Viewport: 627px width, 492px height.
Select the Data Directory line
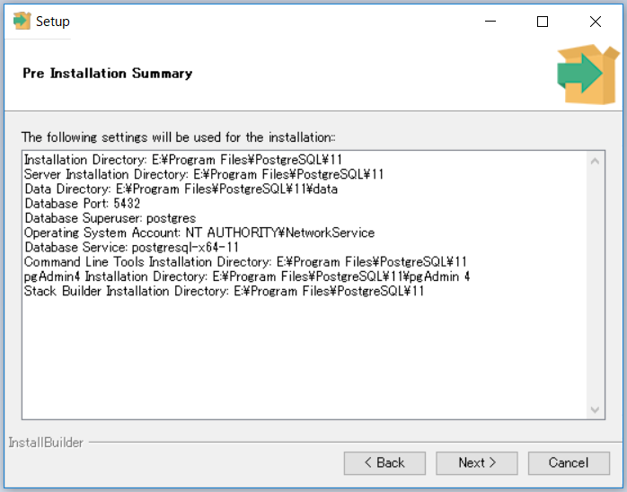coord(181,189)
